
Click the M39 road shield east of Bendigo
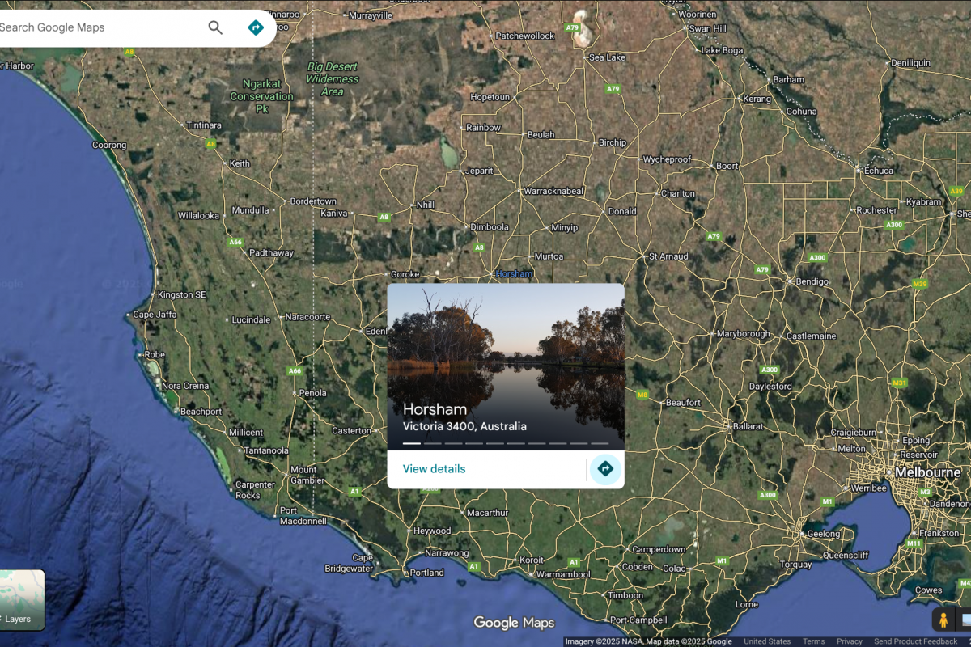pos(919,284)
